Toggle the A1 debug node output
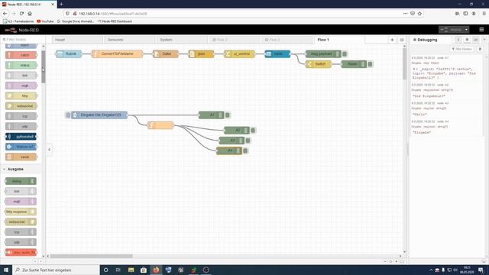This screenshot has width=489, height=275. click(228, 115)
